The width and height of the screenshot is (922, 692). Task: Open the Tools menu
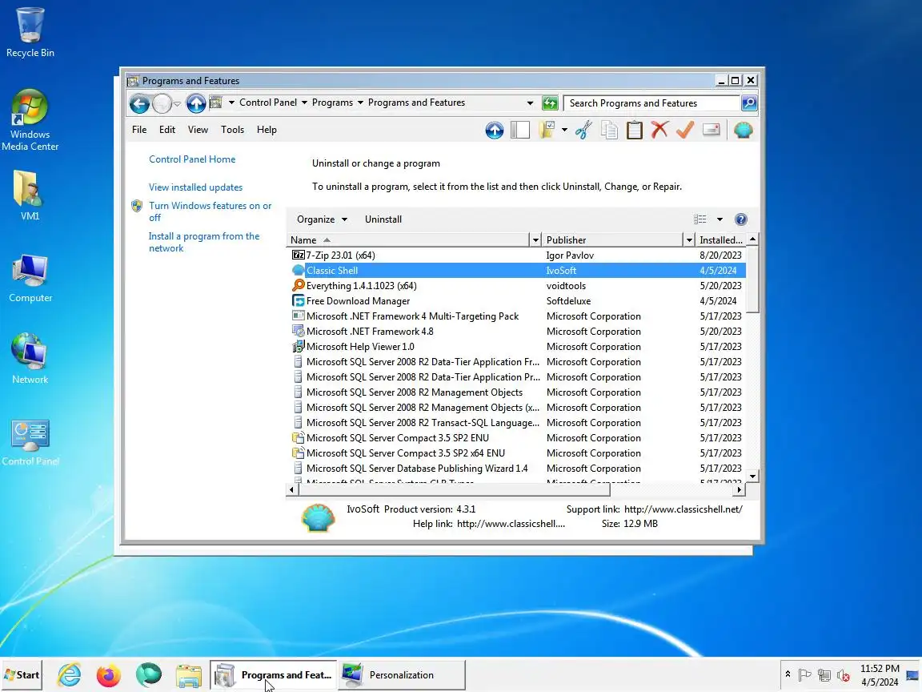(x=232, y=130)
